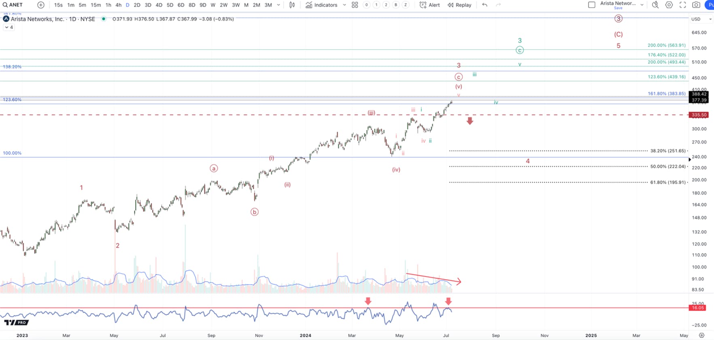Viewport: 714px width, 340px height.
Task: Toggle the green market status dot
Action: point(104,19)
